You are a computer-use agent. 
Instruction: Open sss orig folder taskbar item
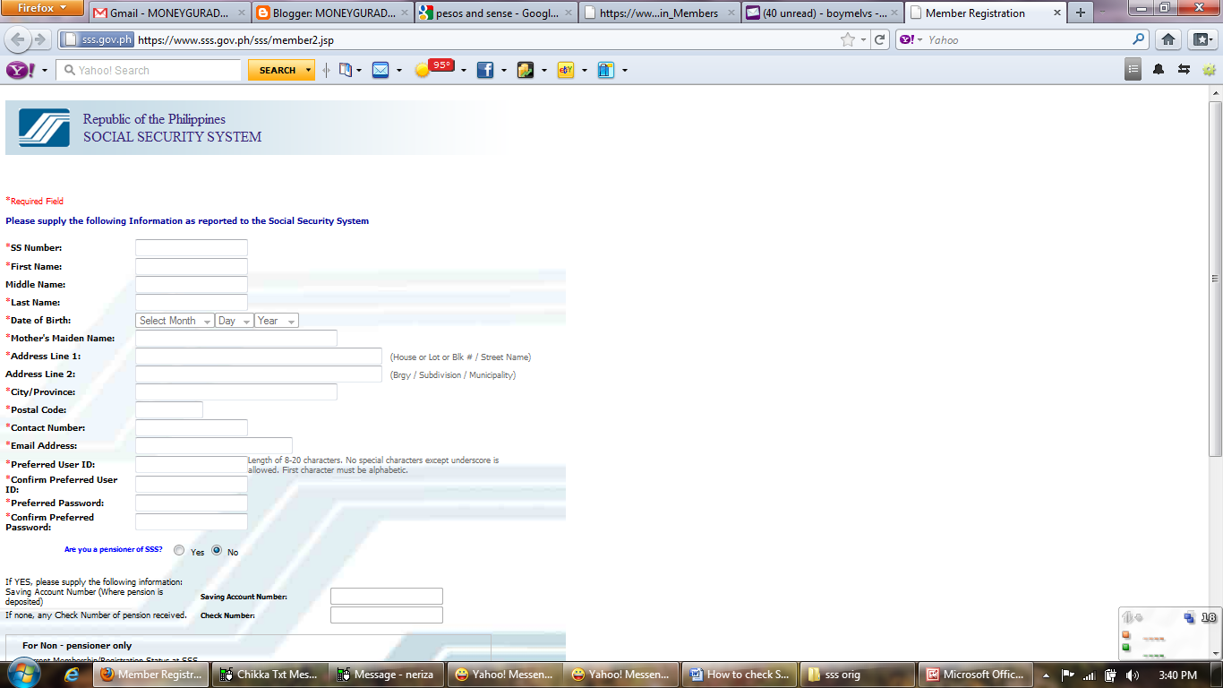pos(858,675)
